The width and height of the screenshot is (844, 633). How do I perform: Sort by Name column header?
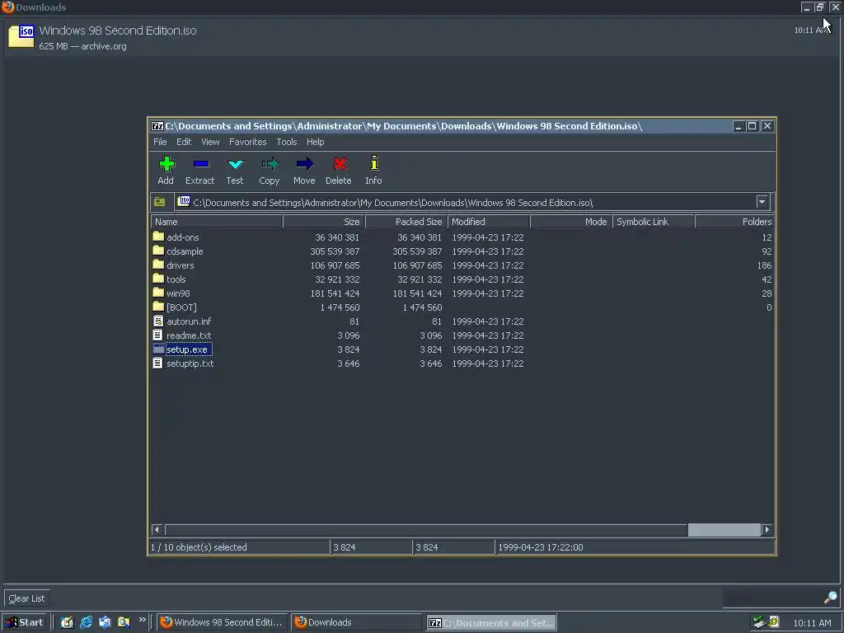point(217,222)
